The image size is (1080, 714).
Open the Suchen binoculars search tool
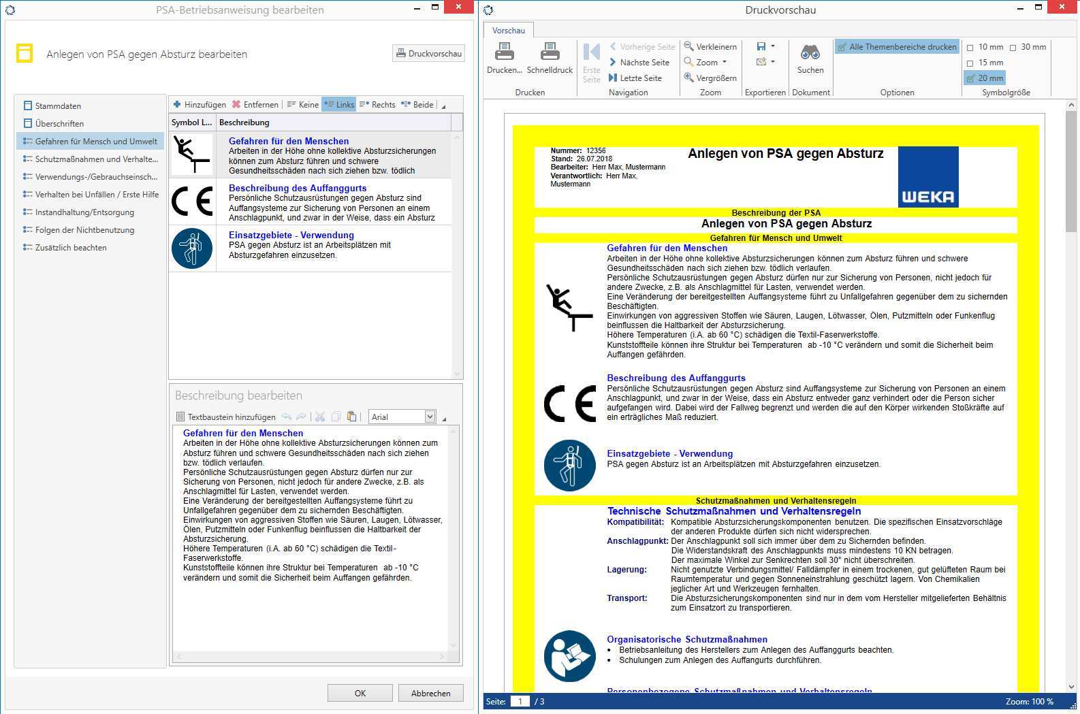point(810,52)
